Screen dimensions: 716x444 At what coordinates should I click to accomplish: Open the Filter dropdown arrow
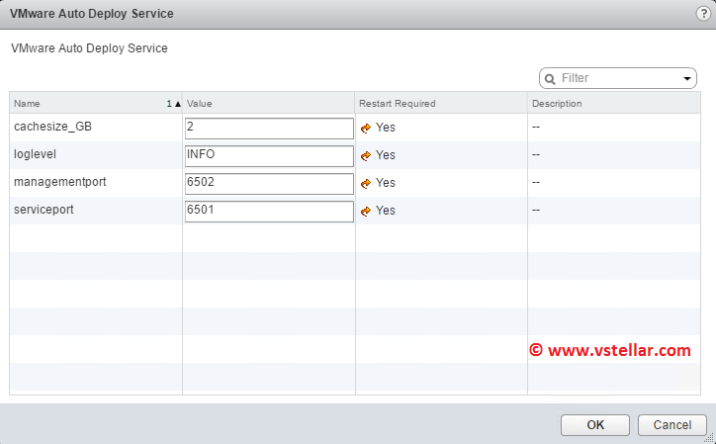688,78
